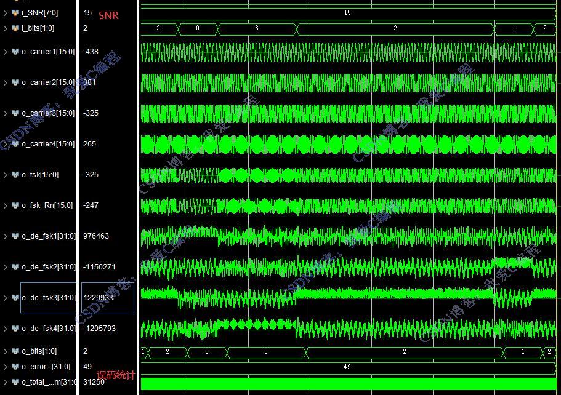Click the value 381 of o_carrier2
The width and height of the screenshot is (561, 395).
pos(89,82)
